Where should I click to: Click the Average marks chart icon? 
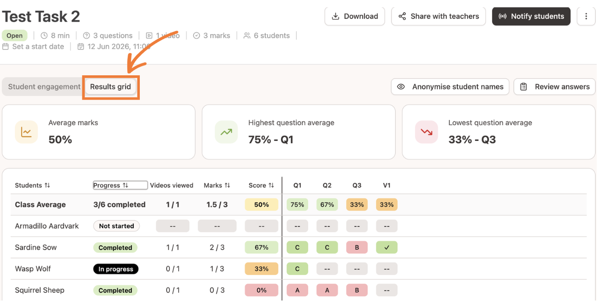[x=26, y=132]
